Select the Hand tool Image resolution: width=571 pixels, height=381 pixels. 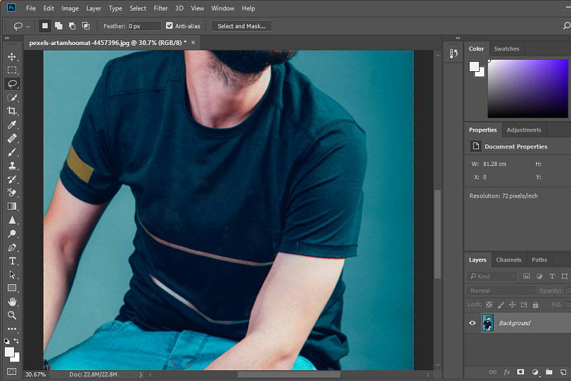click(12, 302)
